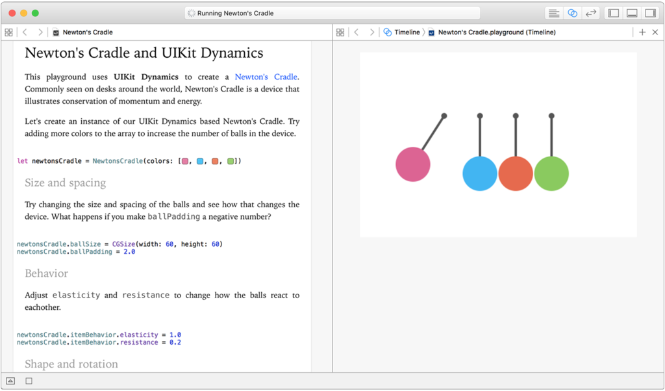Show the debug area using bottom-left button
Image resolution: width=665 pixels, height=391 pixels.
[10, 381]
